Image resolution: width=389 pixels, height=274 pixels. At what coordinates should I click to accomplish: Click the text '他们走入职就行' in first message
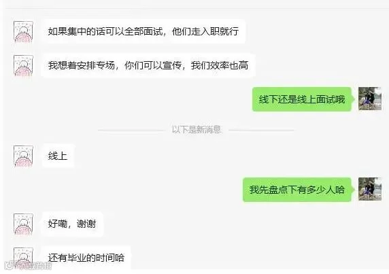[x=205, y=31]
